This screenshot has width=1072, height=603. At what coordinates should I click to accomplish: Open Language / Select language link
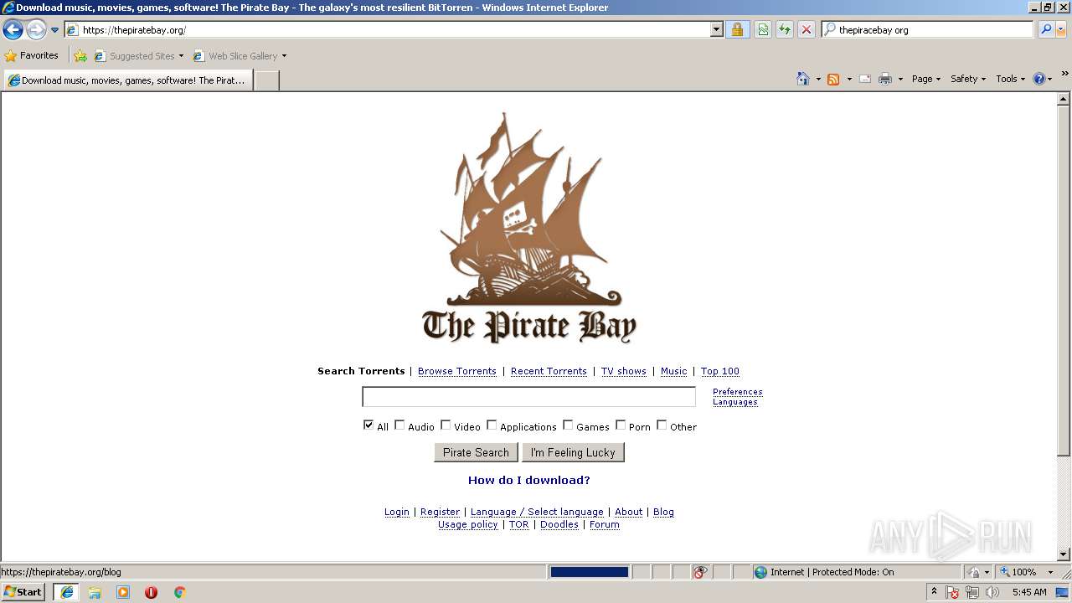[x=537, y=512]
